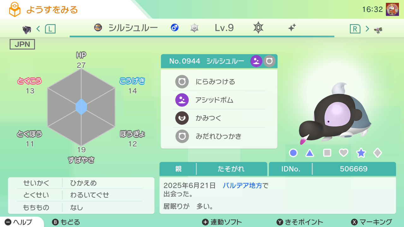Toggle the star marking
Image resolution: width=404 pixels, height=227 pixels.
361,153
